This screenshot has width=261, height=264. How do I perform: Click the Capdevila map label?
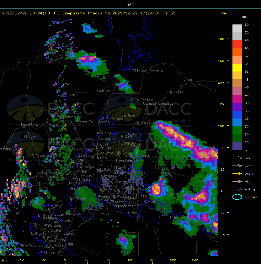pos(84,122)
